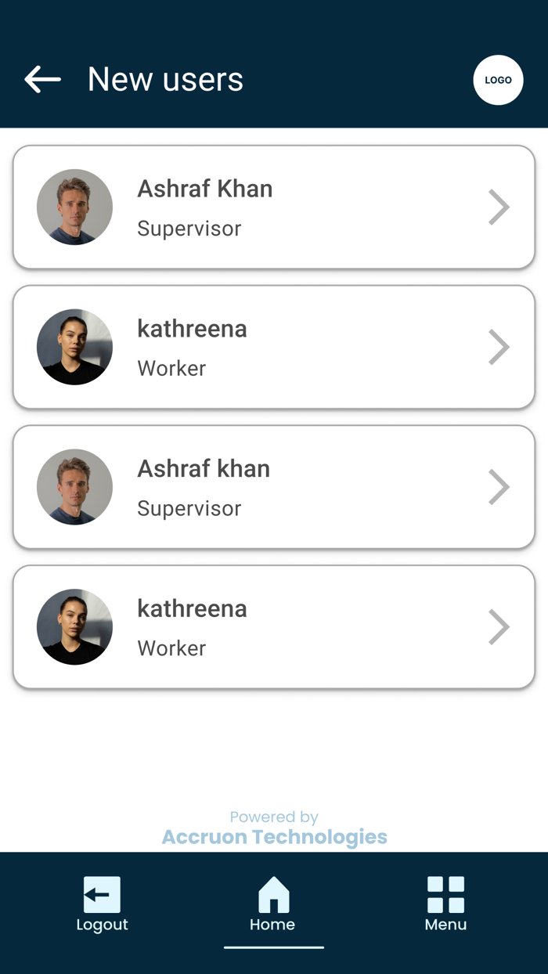Open kathreena's worker details via chevron
Screen dimensions: 548x974
[x=499, y=347]
